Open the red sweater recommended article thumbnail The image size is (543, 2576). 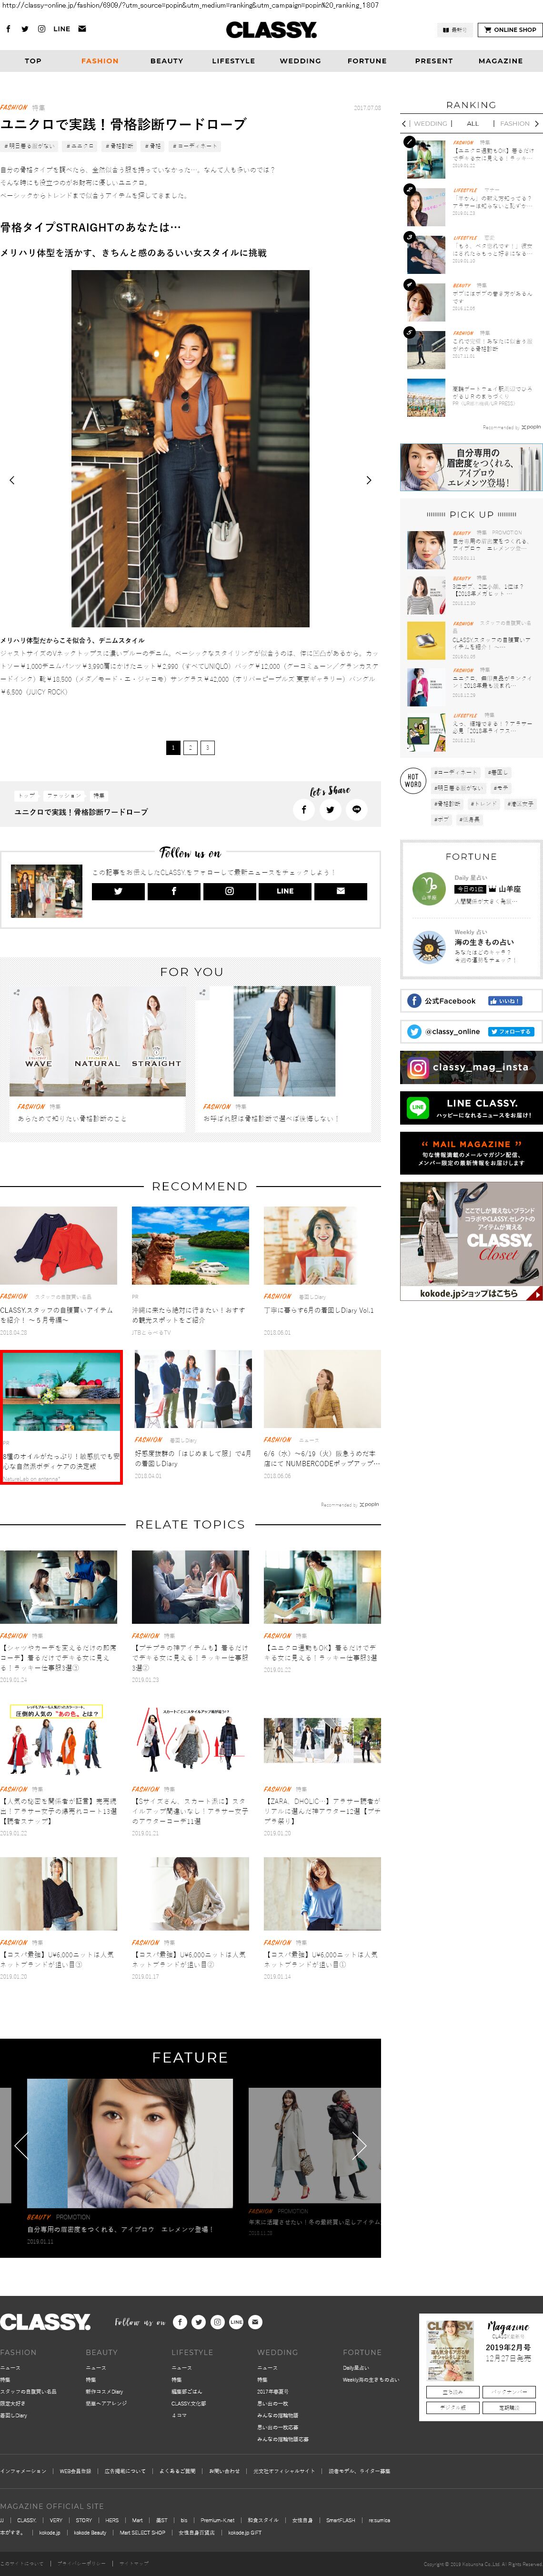tap(58, 1246)
